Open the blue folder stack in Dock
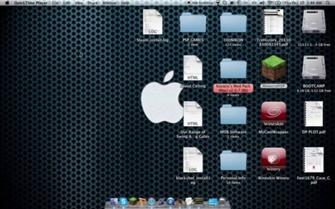Viewport: 335px width, 209px height. (x=213, y=202)
